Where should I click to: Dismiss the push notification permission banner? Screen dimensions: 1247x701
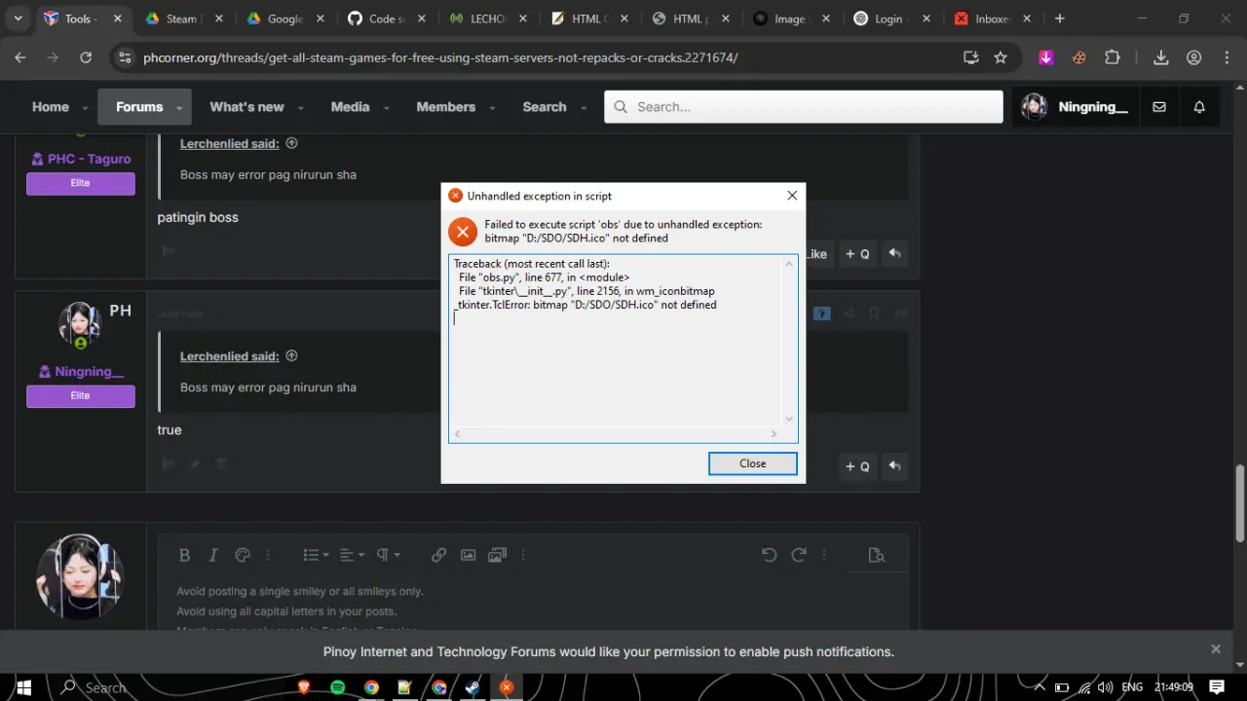pos(1216,649)
